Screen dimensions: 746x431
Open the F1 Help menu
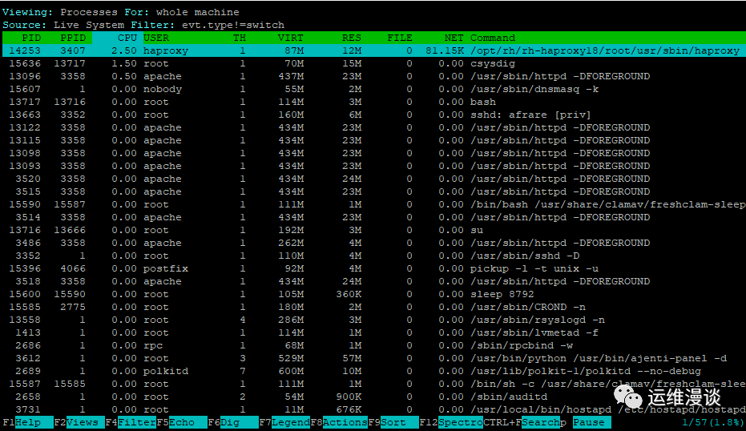coord(28,422)
